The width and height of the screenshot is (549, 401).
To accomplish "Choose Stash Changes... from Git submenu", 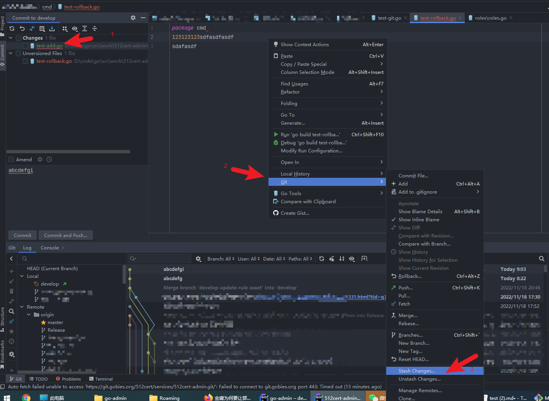I will pos(435,371).
